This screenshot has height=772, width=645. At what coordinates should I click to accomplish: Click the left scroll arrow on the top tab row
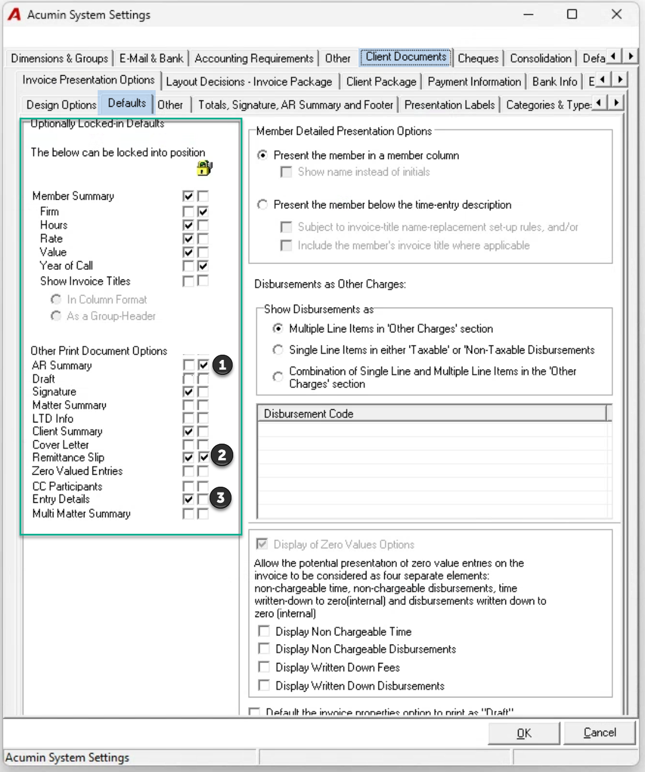tap(614, 56)
